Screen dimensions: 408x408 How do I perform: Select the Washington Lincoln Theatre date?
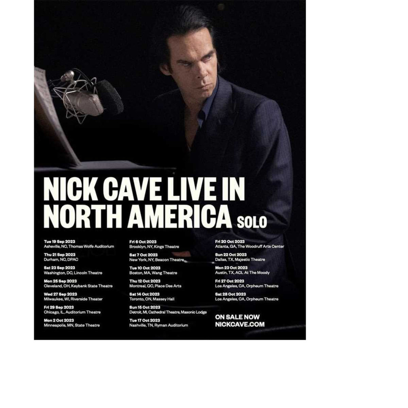(73, 271)
